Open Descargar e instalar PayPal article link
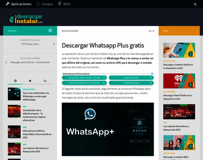The height and width of the screenshot is (160, 203). tap(178, 66)
